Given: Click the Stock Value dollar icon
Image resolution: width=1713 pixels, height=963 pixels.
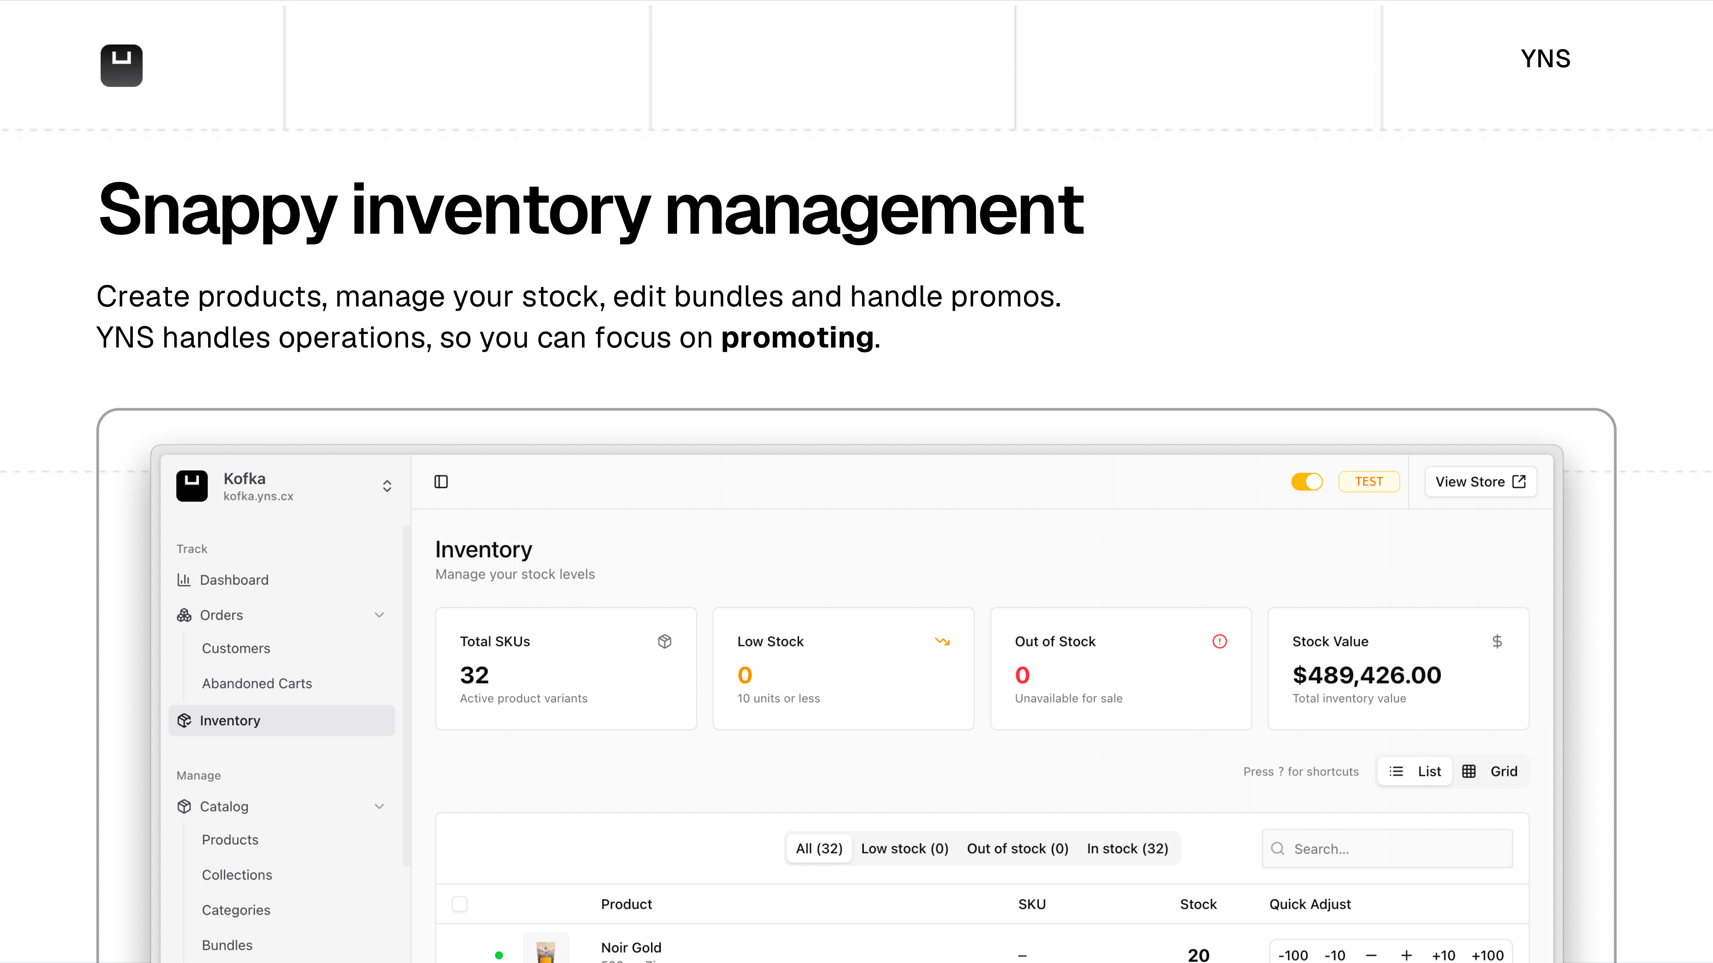Looking at the screenshot, I should coord(1496,641).
